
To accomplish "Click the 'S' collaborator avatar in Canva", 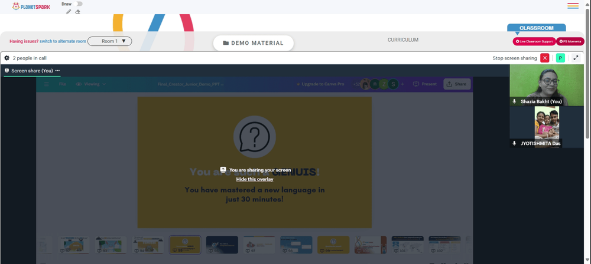I will click(x=393, y=84).
